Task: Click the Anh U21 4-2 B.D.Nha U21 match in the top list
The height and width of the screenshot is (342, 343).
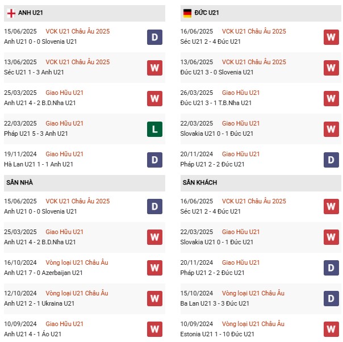Action: click(40, 103)
